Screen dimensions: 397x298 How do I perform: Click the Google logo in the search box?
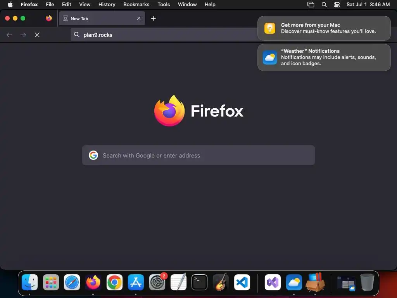(x=93, y=155)
